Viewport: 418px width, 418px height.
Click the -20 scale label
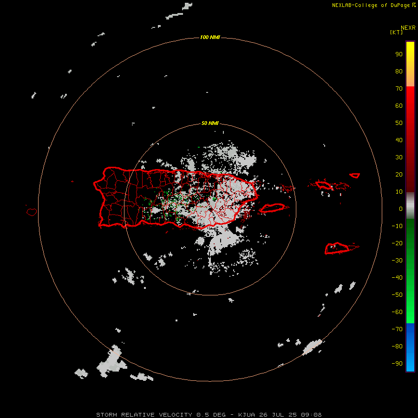pos(397,243)
